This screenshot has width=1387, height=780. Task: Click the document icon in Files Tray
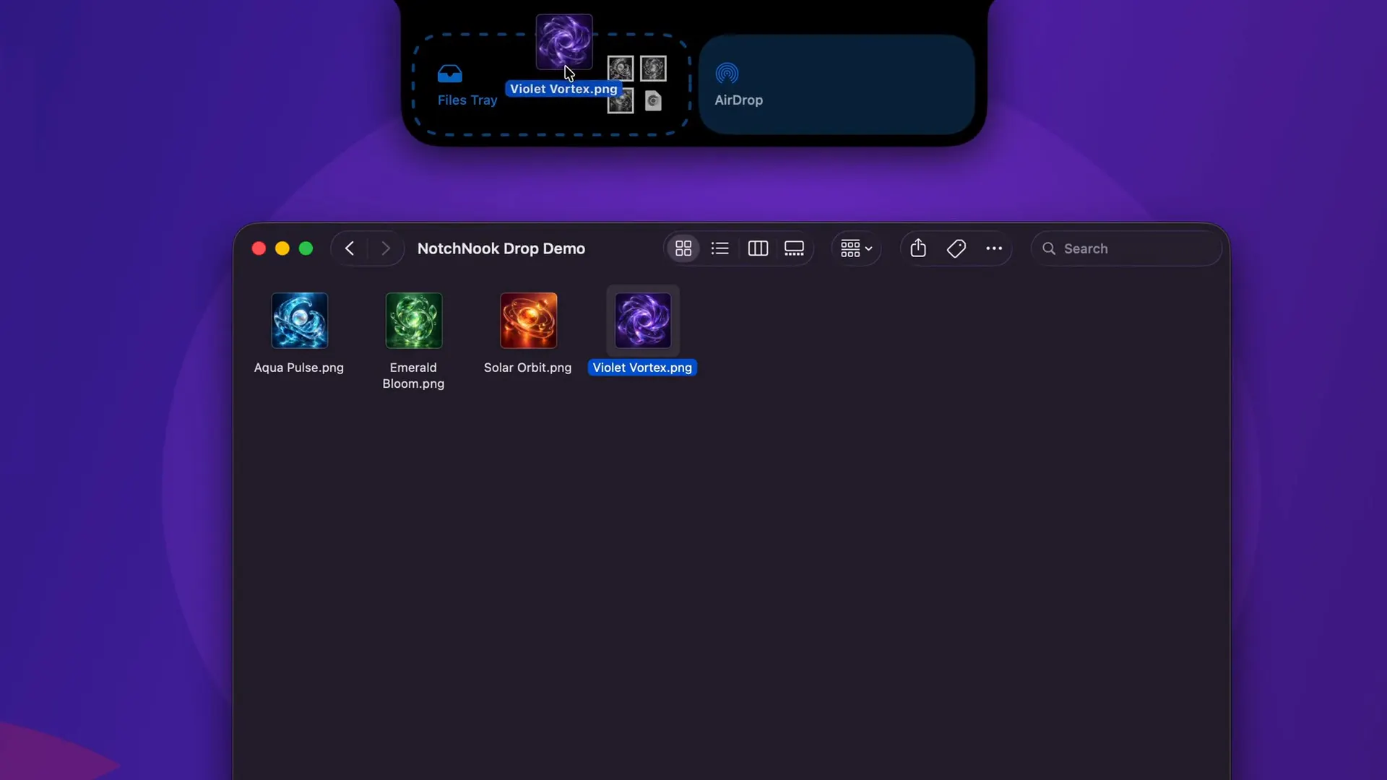pos(653,101)
